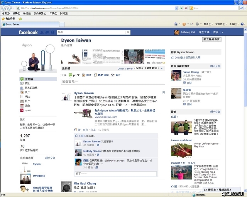
Task: Click the events calendar icon in left sidebar
Action: click(22, 106)
